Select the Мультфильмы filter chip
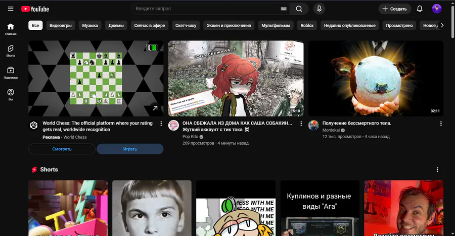This screenshot has height=236, width=455. point(276,26)
